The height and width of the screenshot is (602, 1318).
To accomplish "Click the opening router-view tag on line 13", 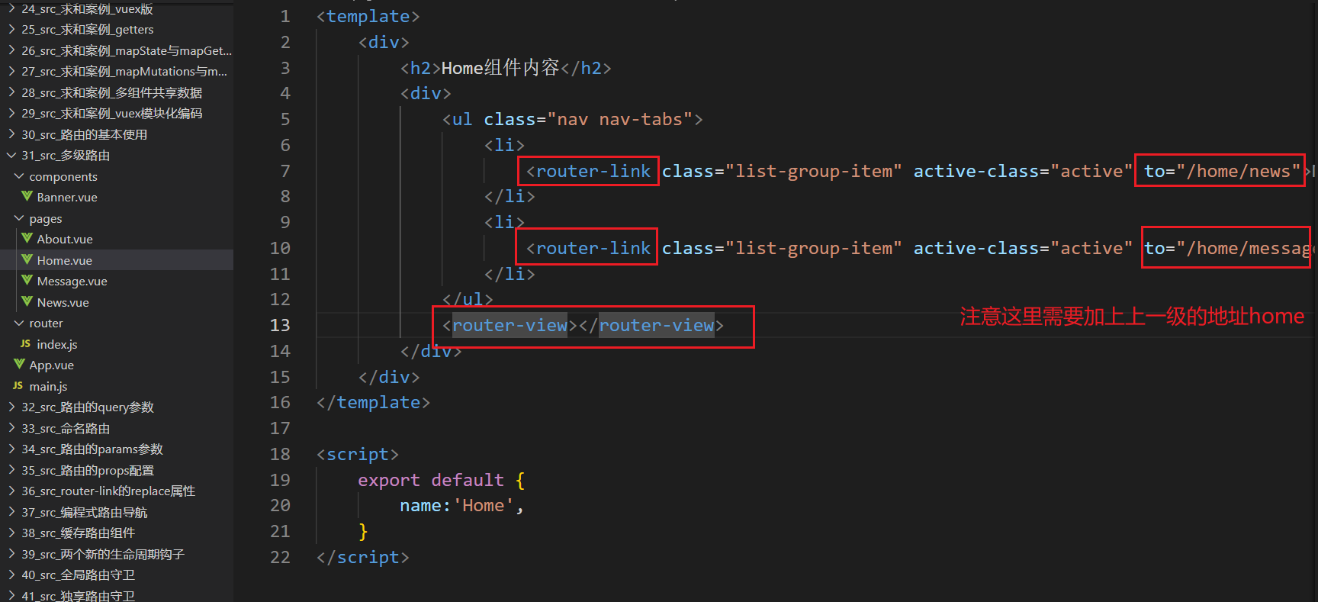I will [510, 326].
